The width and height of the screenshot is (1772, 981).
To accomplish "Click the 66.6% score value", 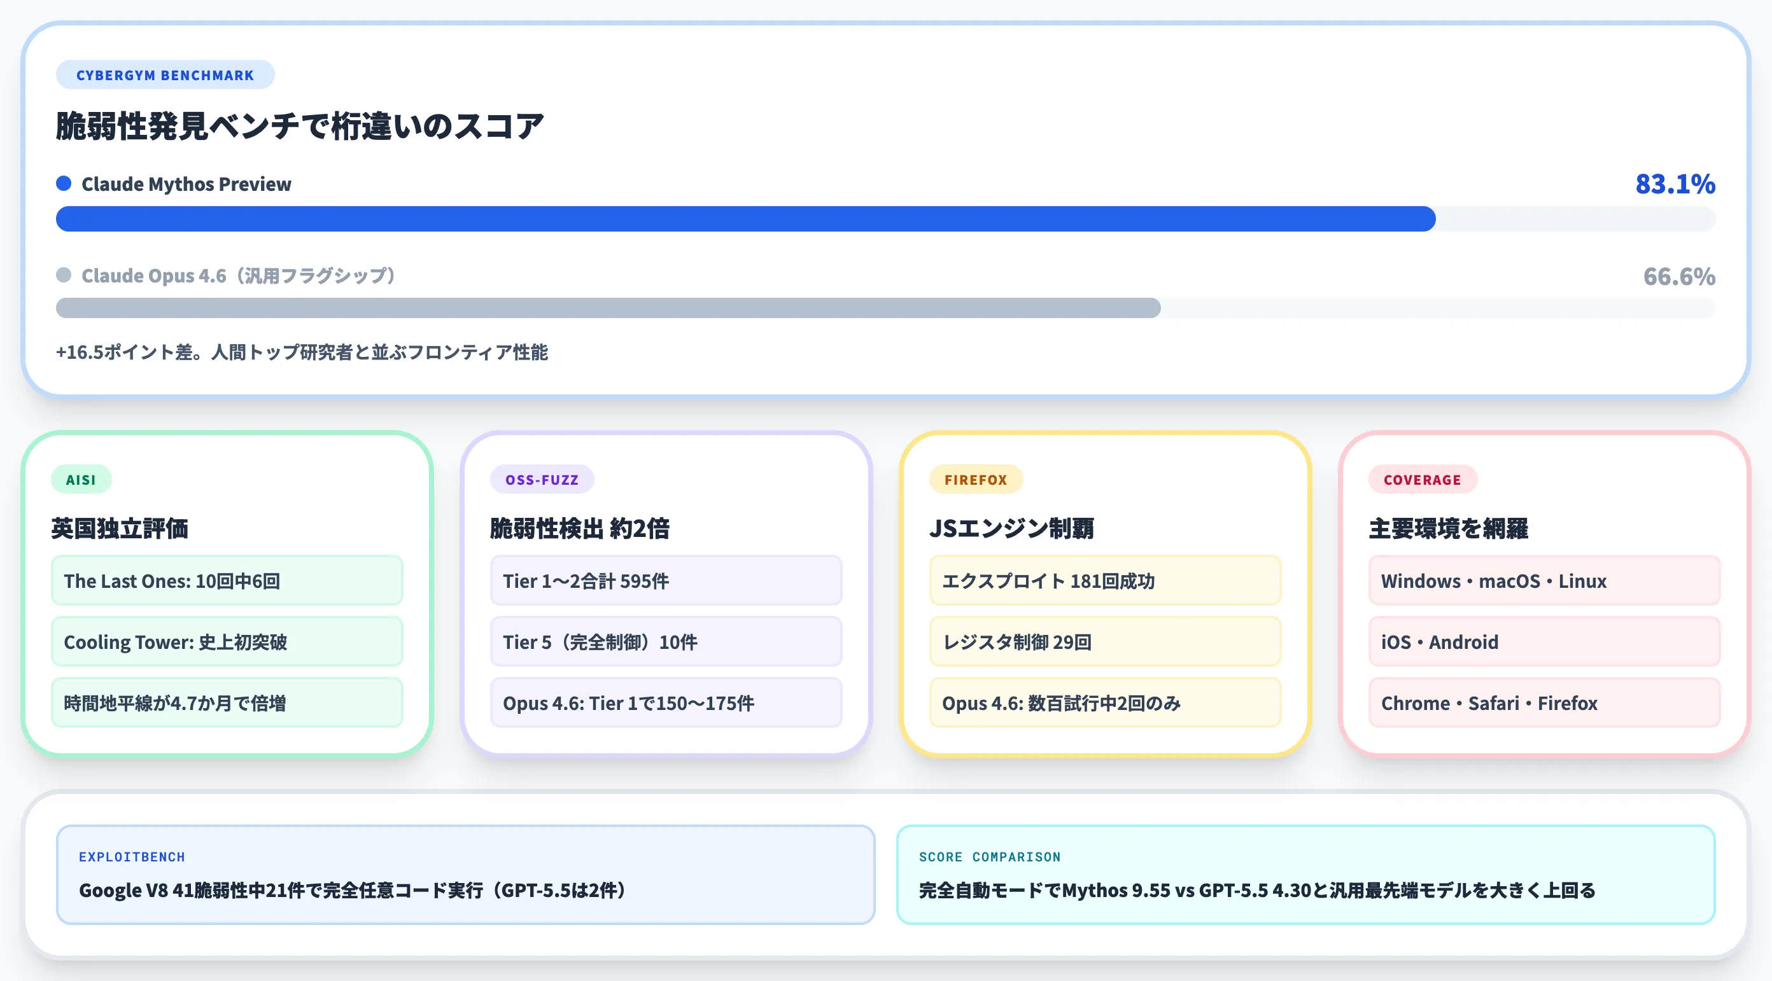I will tap(1679, 276).
